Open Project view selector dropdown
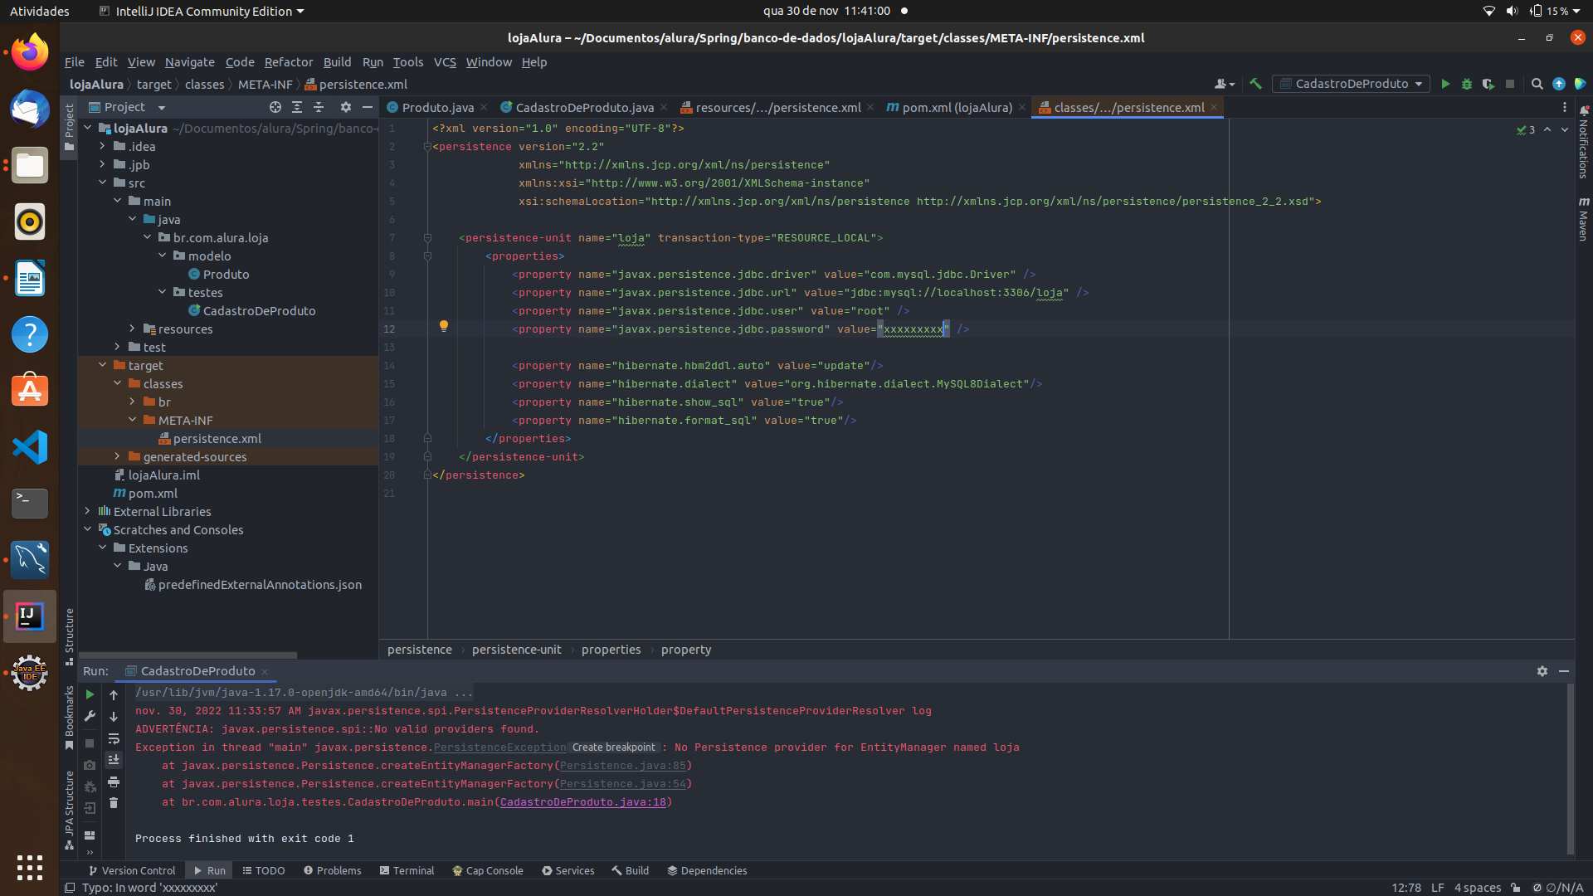 click(127, 107)
